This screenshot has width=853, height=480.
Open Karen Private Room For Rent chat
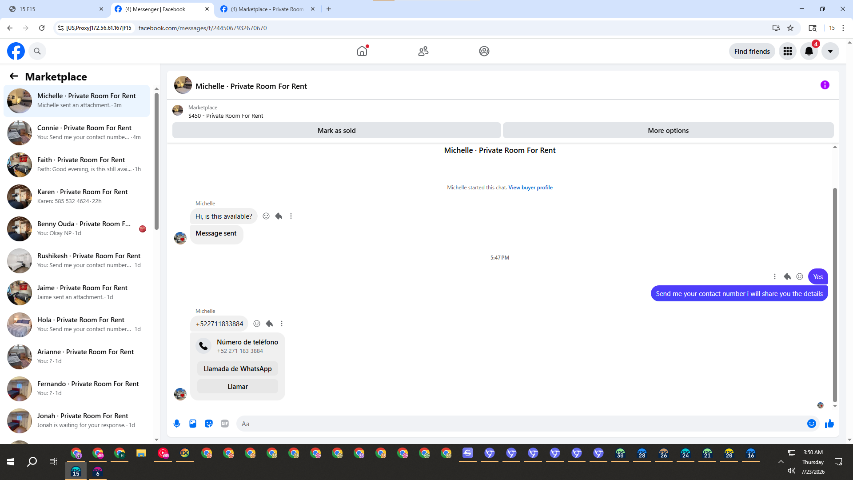pos(76,196)
